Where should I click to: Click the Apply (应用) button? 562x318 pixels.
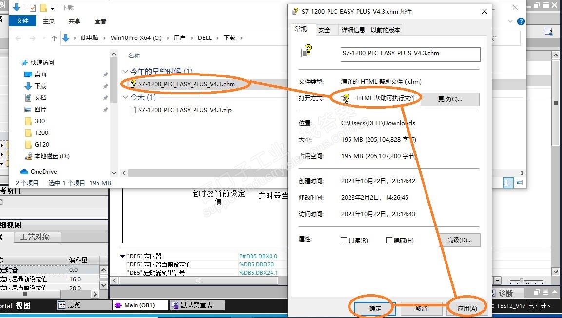[x=467, y=308]
